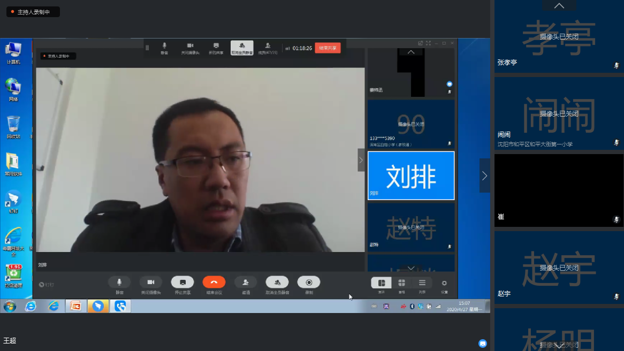Open the chat bubble icon at bottom right
Viewport: 624px width, 351px height.
tap(483, 343)
